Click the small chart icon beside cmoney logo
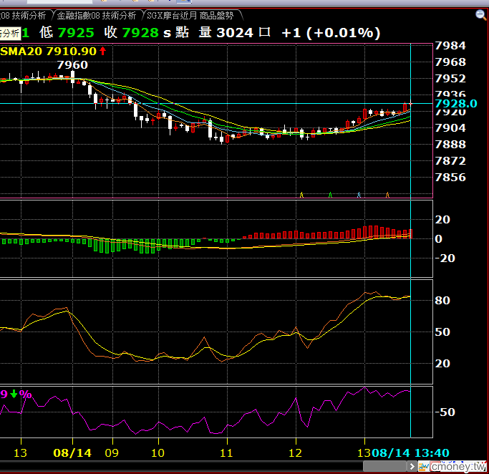489x474 pixels. pos(424,467)
